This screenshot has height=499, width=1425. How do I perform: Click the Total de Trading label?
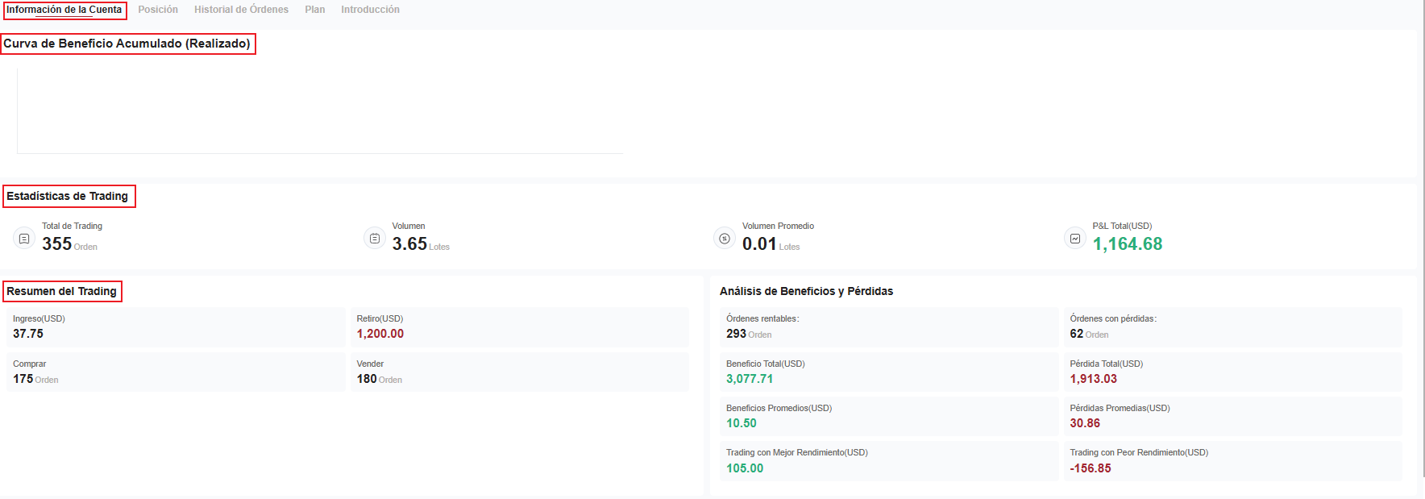pos(72,226)
